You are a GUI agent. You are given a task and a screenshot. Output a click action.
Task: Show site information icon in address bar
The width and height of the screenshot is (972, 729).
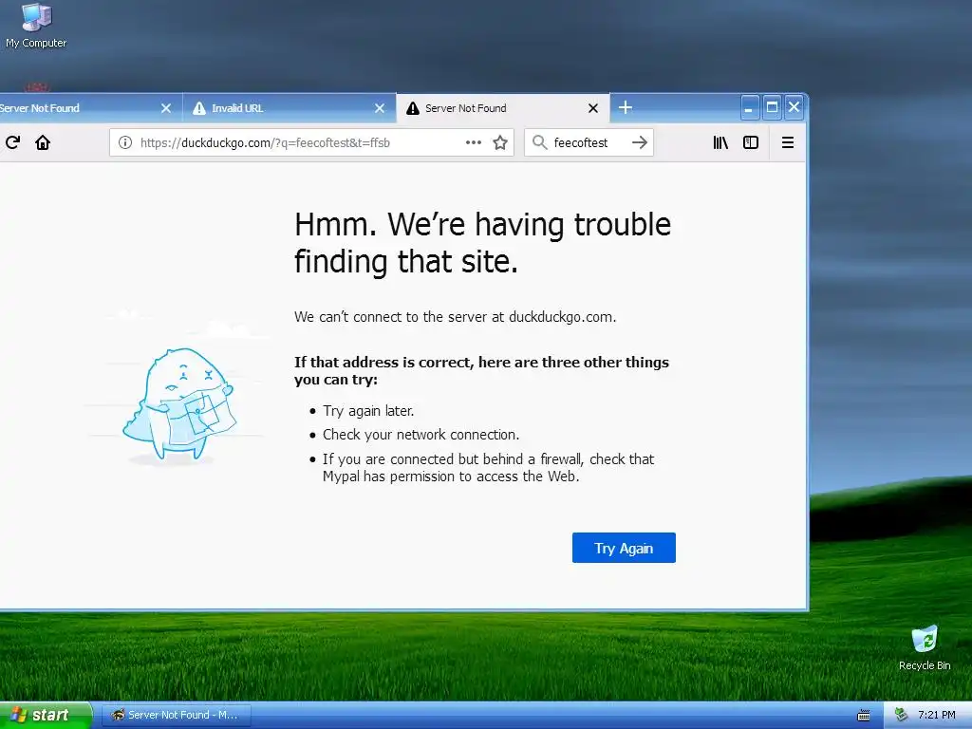click(x=125, y=142)
